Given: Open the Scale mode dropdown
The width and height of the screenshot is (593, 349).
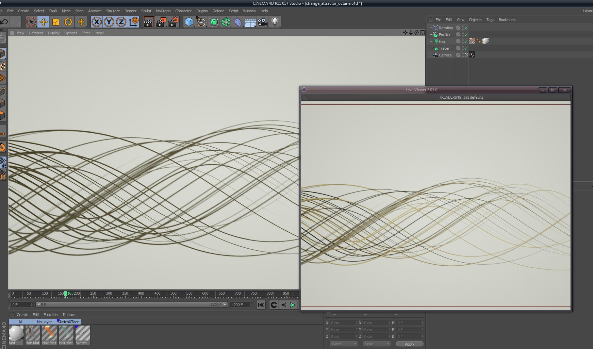Looking at the screenshot, I should tap(376, 344).
